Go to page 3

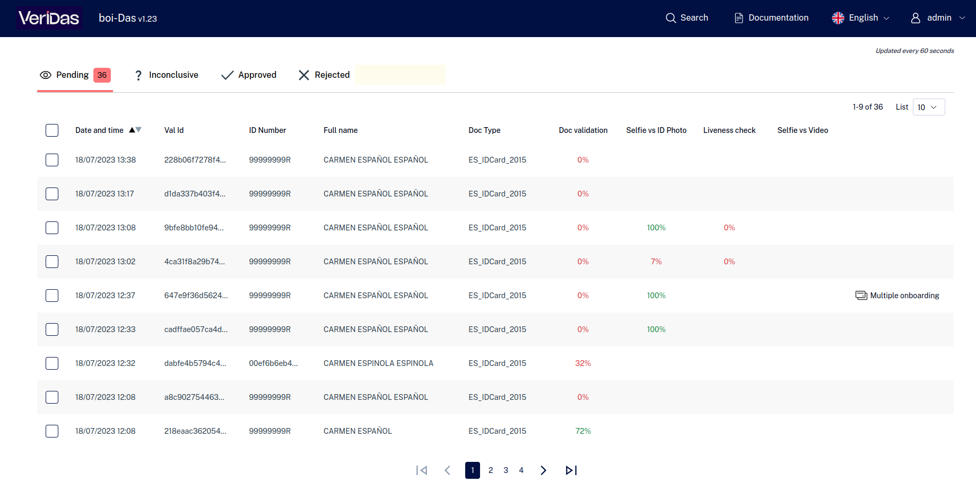[506, 470]
